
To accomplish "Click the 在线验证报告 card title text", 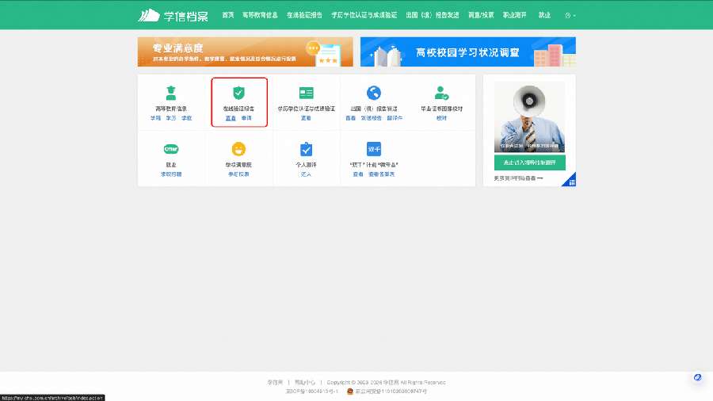I will pos(238,109).
